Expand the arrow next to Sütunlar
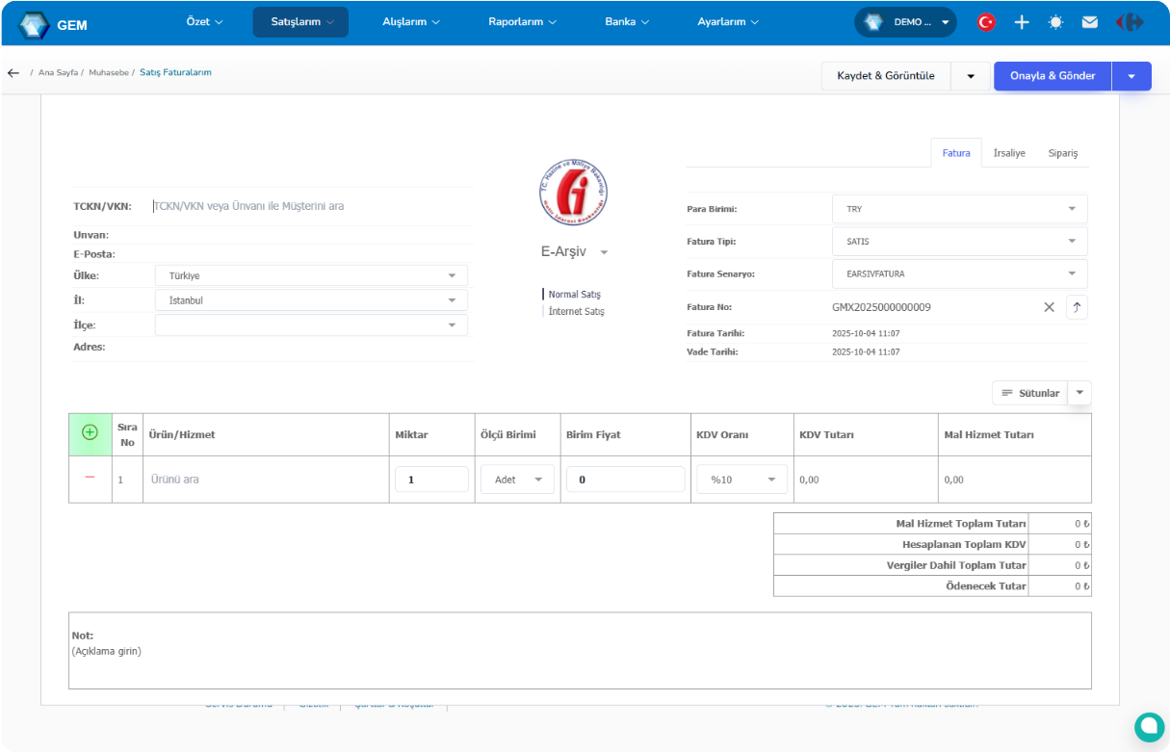This screenshot has height=753, width=1170. [x=1079, y=393]
